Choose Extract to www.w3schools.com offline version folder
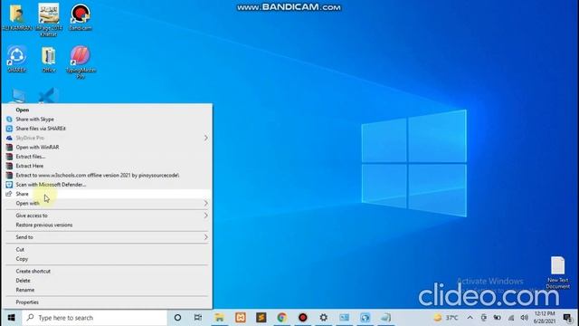The image size is (579, 326). click(107, 175)
